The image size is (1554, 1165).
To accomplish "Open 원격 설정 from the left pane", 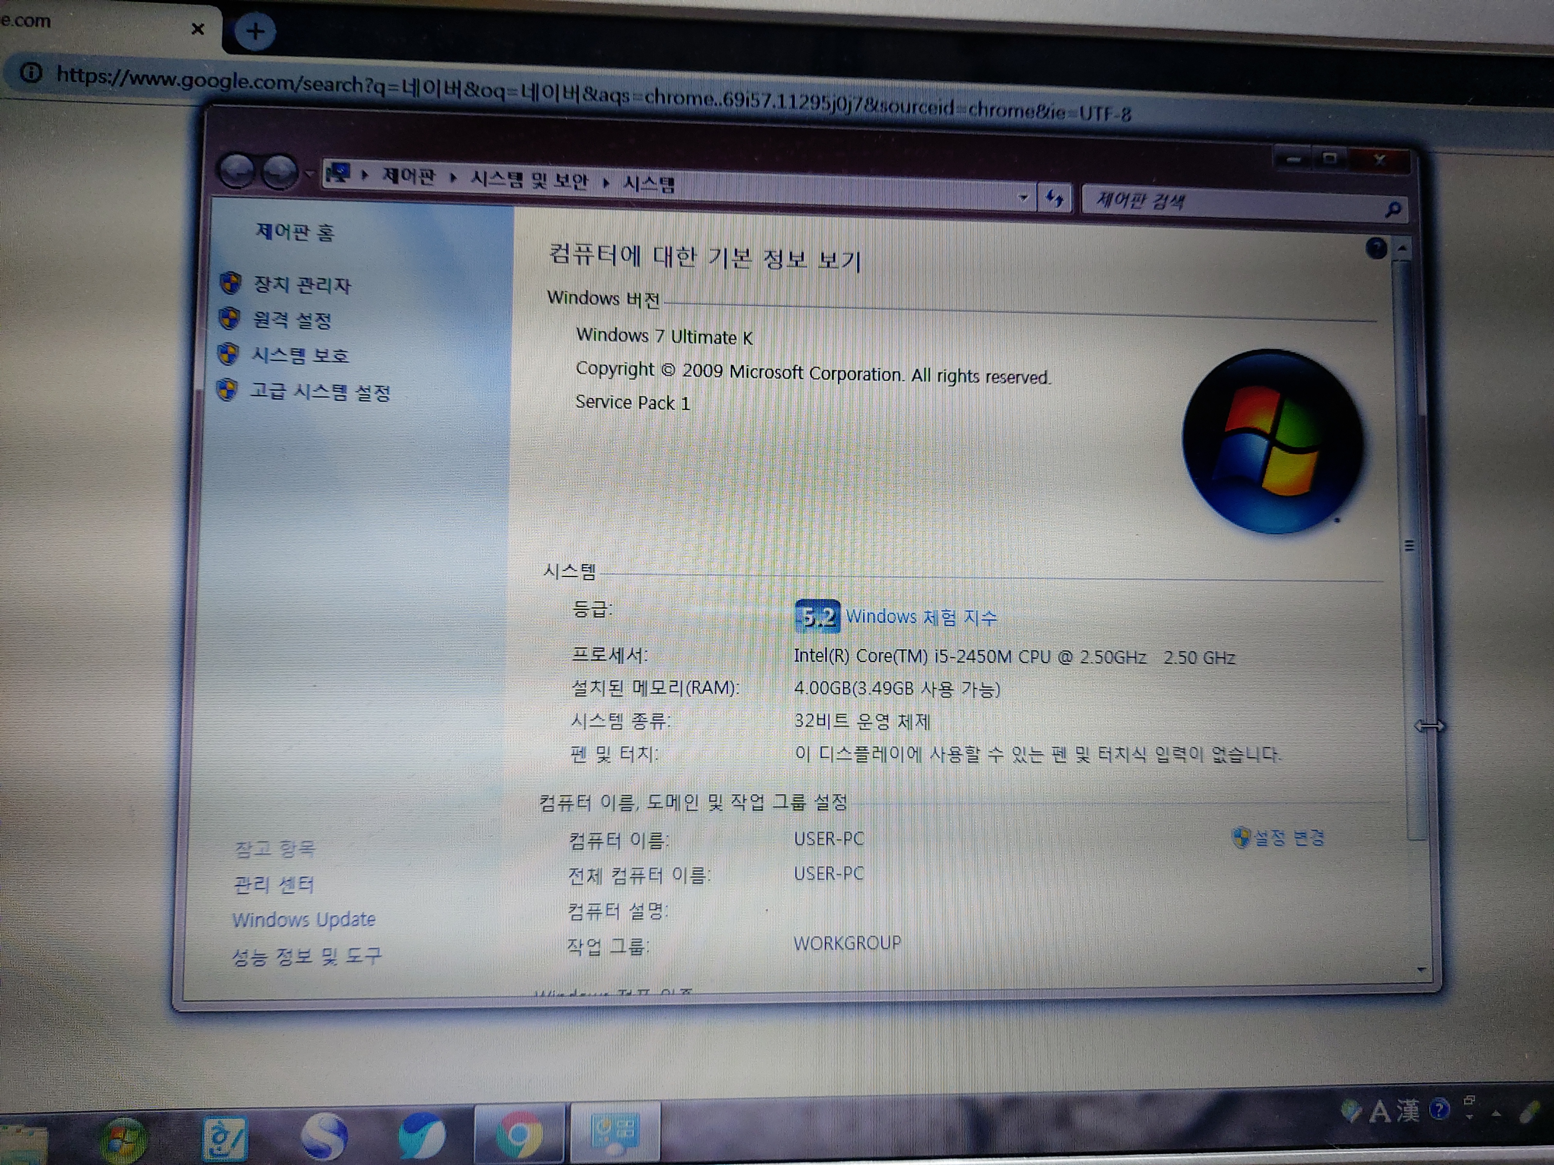I will [291, 320].
